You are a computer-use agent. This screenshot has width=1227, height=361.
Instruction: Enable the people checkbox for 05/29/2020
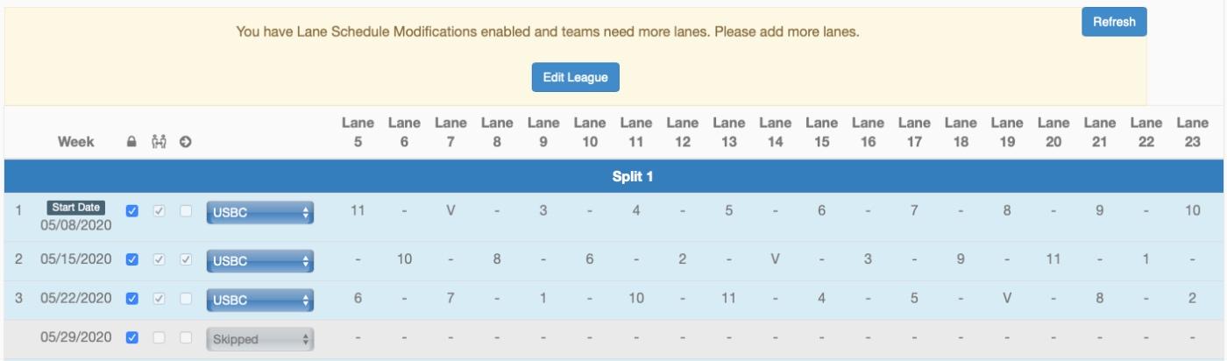159,338
